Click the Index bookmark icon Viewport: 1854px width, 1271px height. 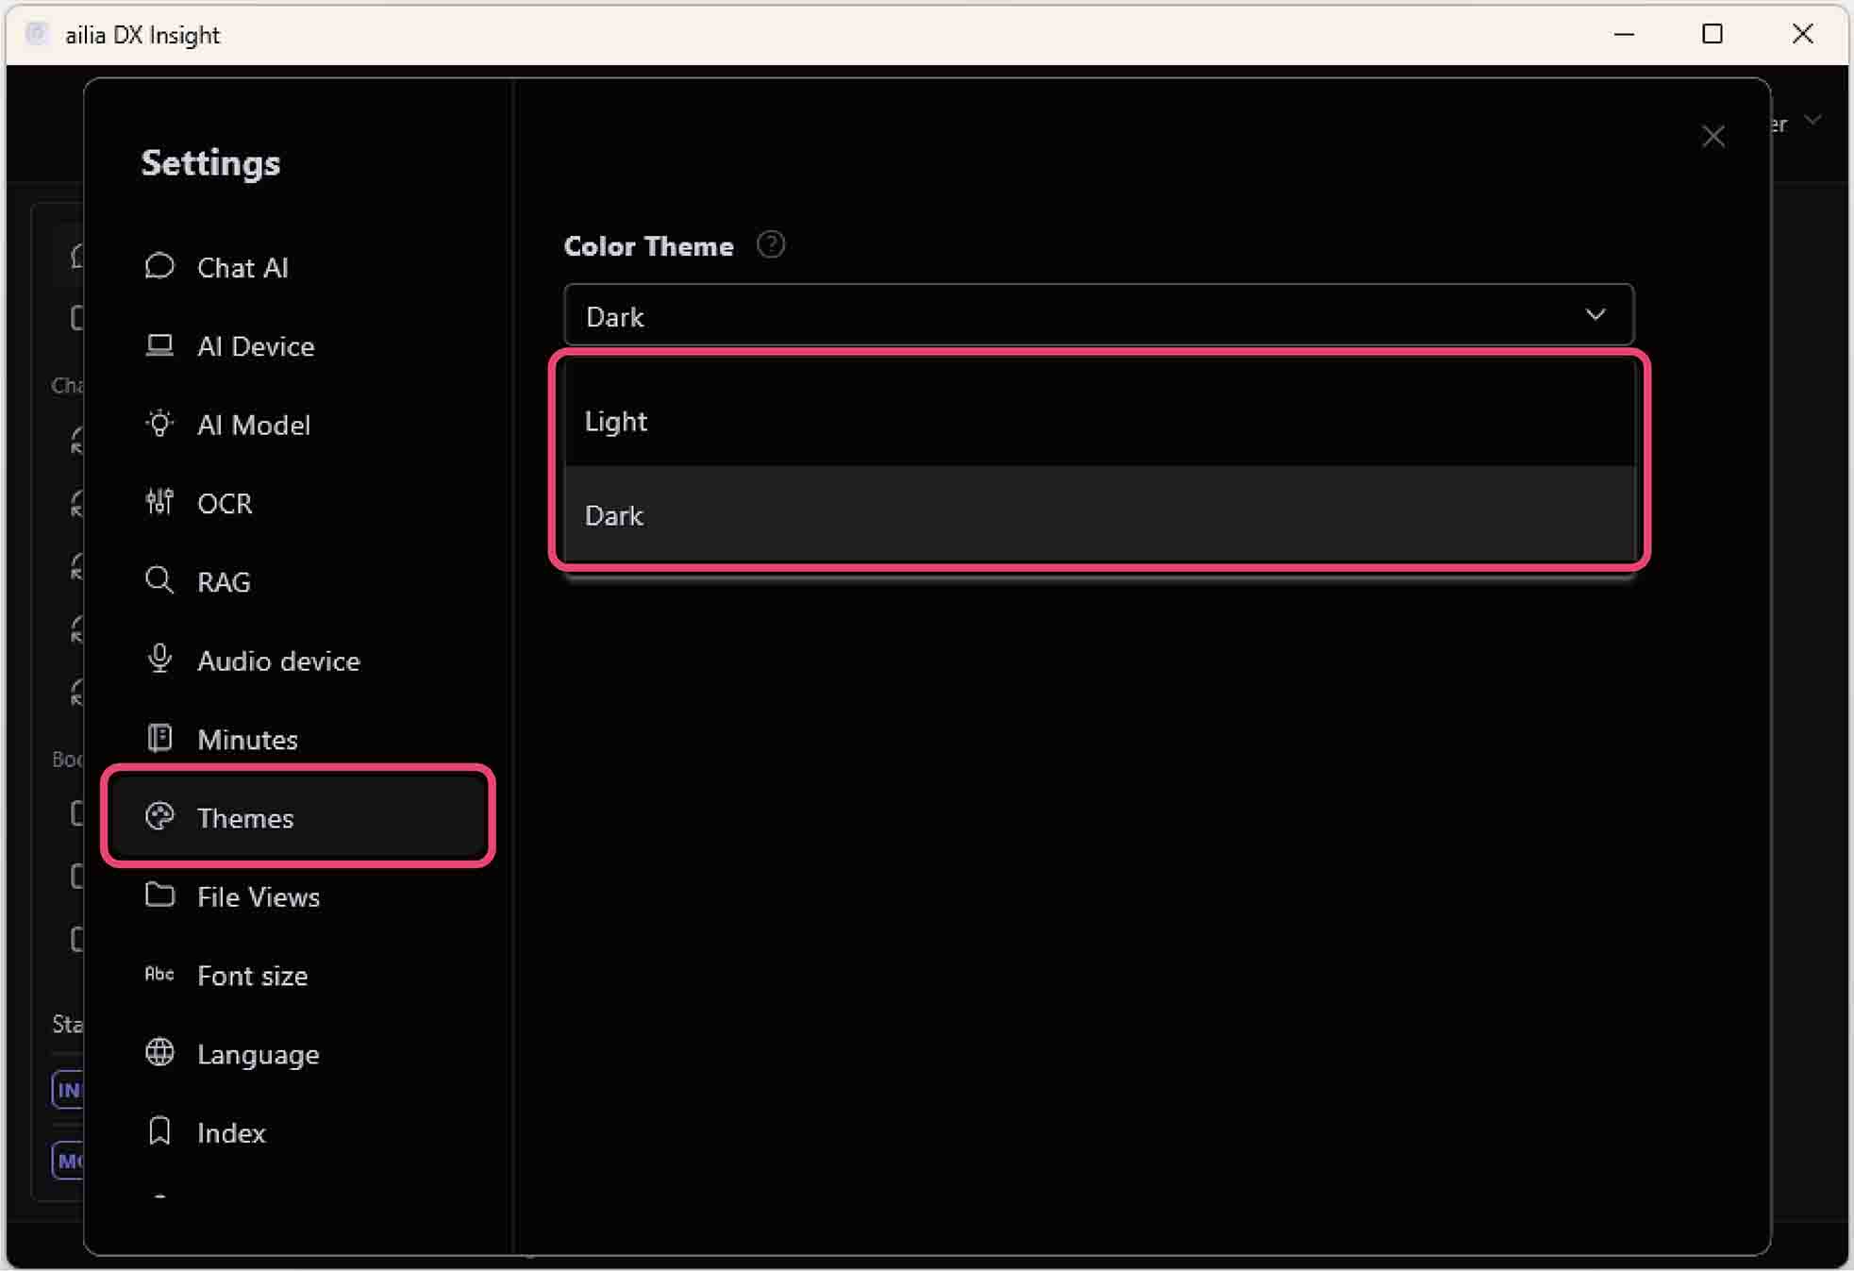159,1130
